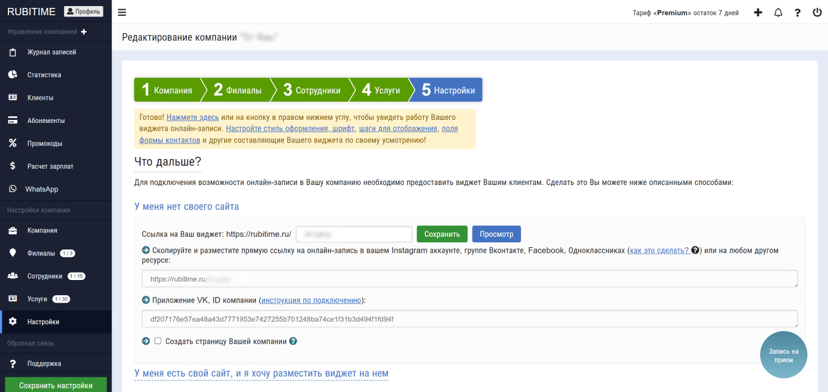
Task: Enable Создать страницу Вашей компании checkbox
Action: point(158,341)
